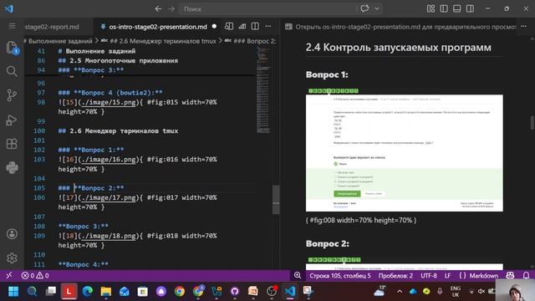Jump to sticky line '# Выполнение заданий'
Screen dimensions: 535x301
[97, 51]
